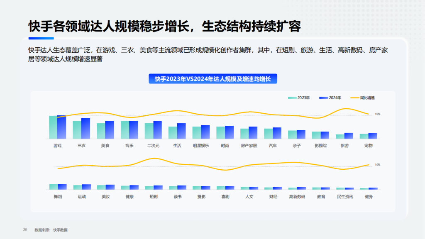This screenshot has height=239, width=425.
Task: Select the 汽车 category label
Action: pyautogui.click(x=273, y=146)
